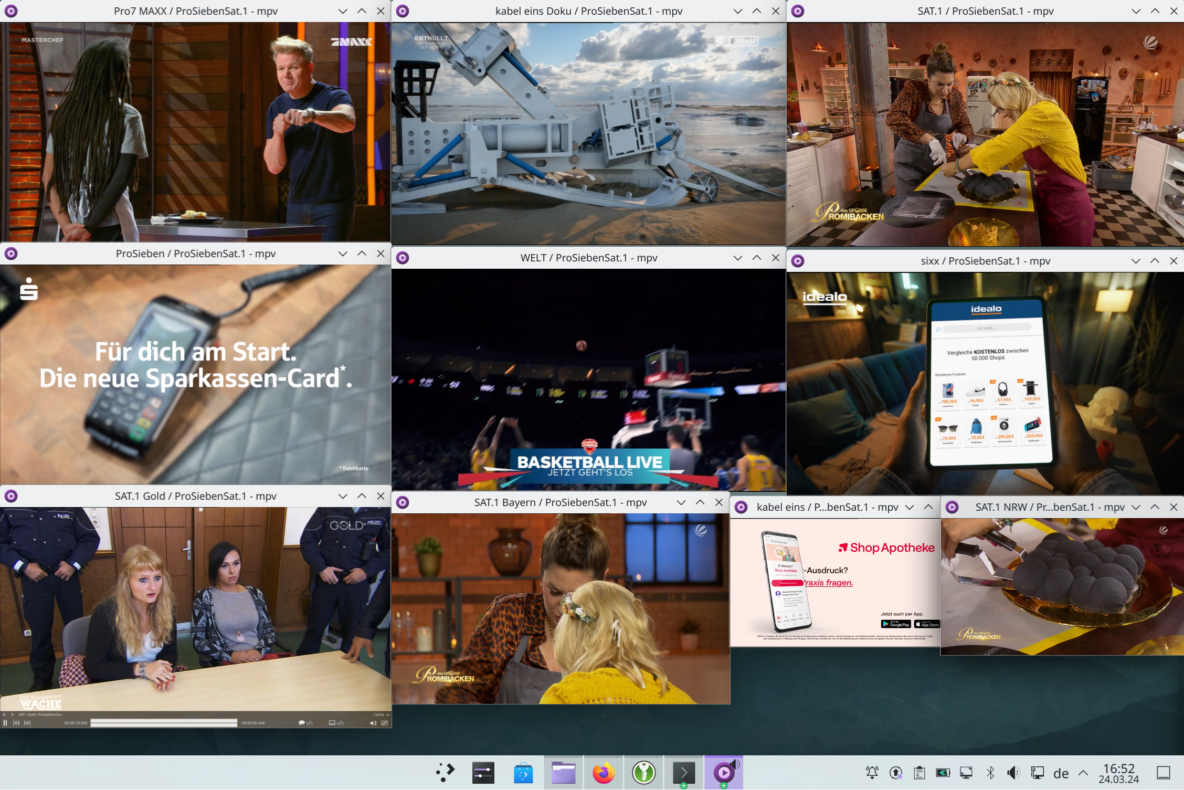Viewport: 1184px width, 790px height.
Task: Maximize the SAT.1 NRW mpv window
Action: tap(1155, 507)
